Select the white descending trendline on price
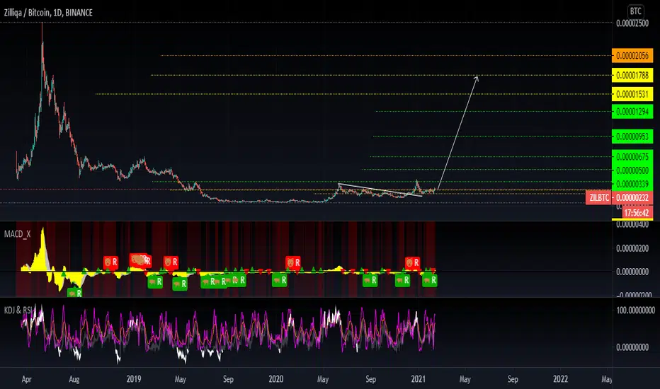The height and width of the screenshot is (389, 660). 380,190
